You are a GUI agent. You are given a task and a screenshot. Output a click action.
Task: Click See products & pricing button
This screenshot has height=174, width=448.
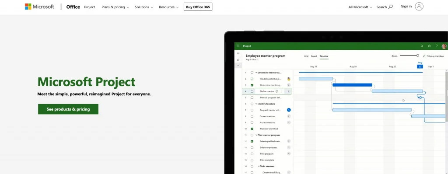point(68,109)
